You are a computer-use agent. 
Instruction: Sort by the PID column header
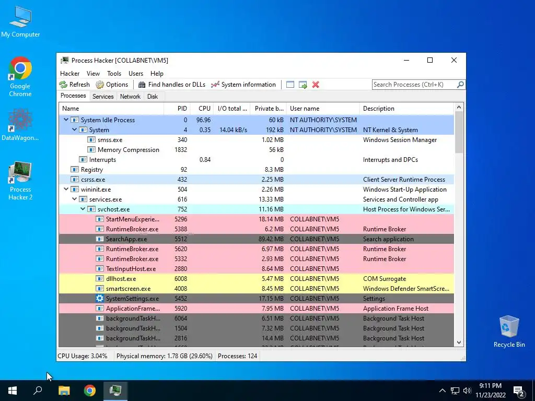coord(177,109)
